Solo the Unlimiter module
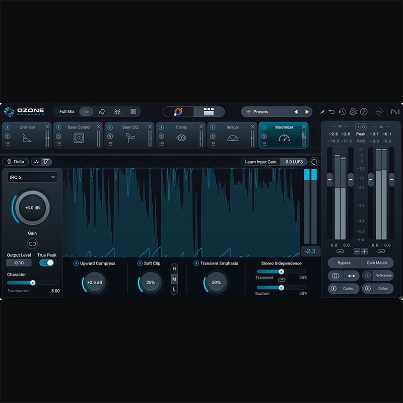The image size is (403, 403). pyautogui.click(x=8, y=136)
